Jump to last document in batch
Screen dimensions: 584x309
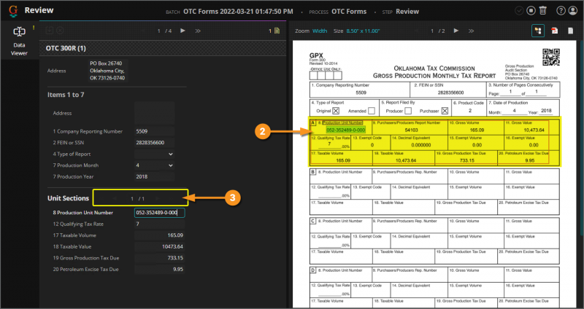198,31
